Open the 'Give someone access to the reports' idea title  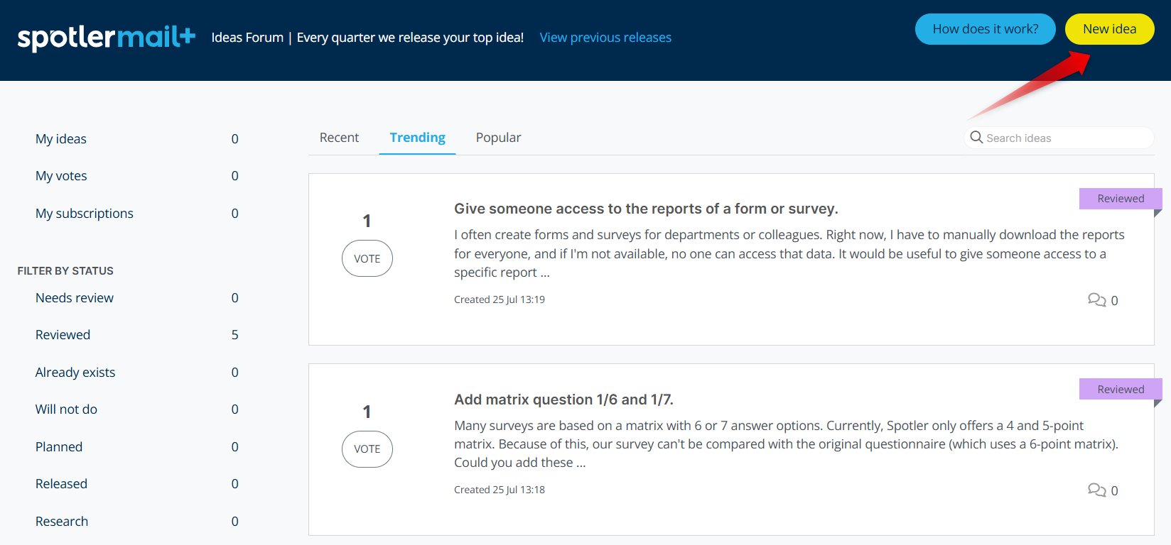646,209
